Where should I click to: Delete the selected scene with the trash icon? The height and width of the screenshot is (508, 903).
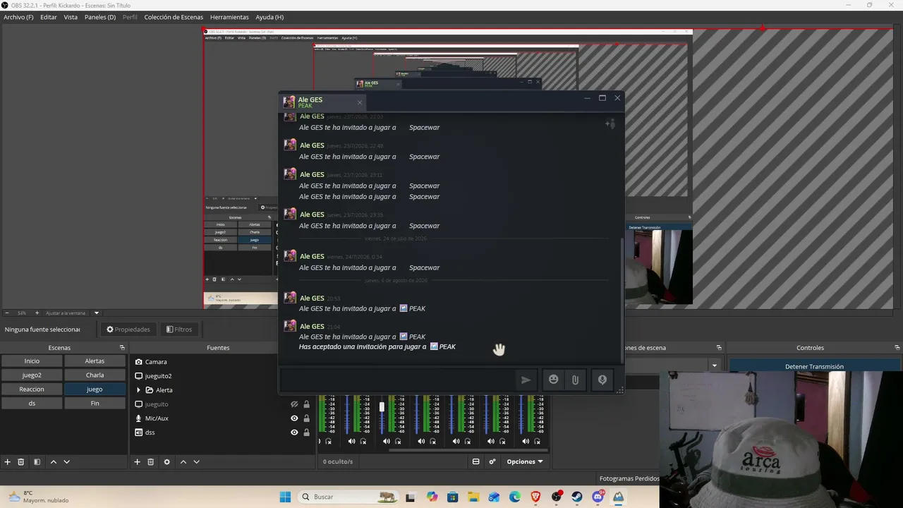click(21, 461)
